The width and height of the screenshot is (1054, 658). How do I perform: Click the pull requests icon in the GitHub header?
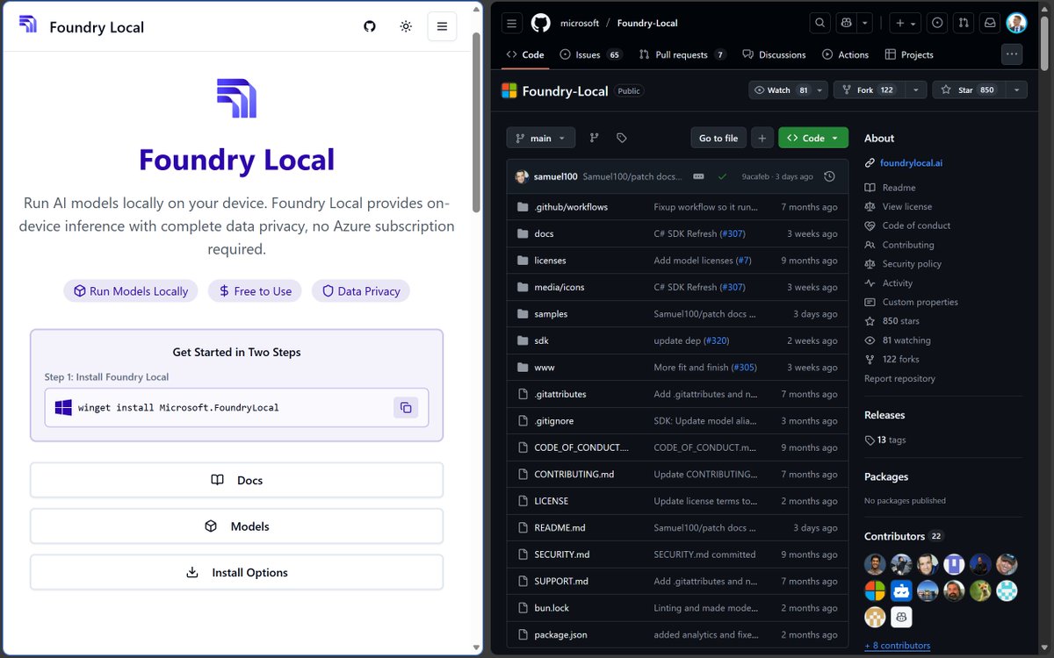tap(963, 23)
